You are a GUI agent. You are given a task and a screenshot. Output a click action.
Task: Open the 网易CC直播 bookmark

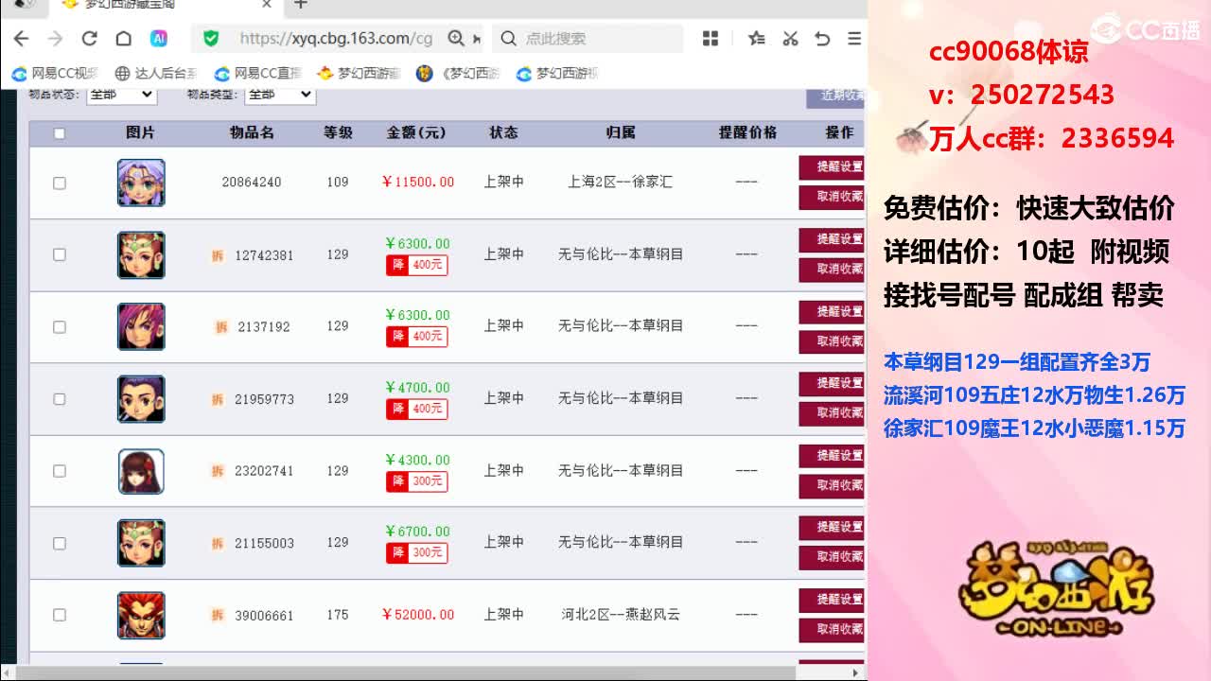point(258,73)
